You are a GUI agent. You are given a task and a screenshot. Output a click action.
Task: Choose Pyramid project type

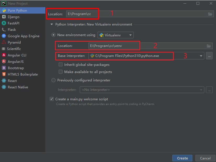pyautogui.click(x=23, y=42)
